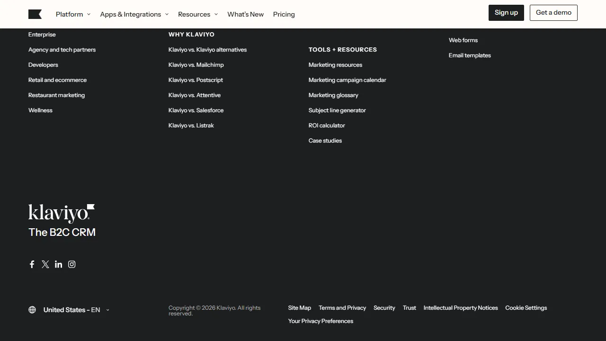Open Intellectual Property Notices link
This screenshot has width=606, height=341.
461,308
